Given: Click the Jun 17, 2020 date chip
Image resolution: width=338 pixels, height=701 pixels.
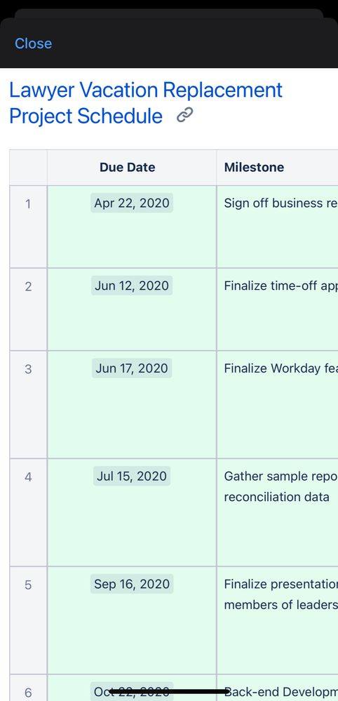Looking at the screenshot, I should pyautogui.click(x=132, y=368).
